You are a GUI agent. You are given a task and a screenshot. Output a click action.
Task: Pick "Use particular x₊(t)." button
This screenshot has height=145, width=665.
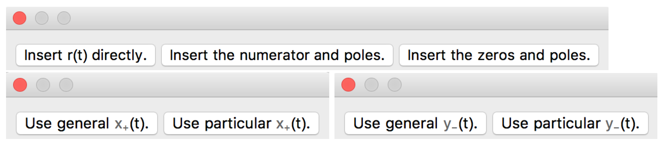pyautogui.click(x=241, y=123)
